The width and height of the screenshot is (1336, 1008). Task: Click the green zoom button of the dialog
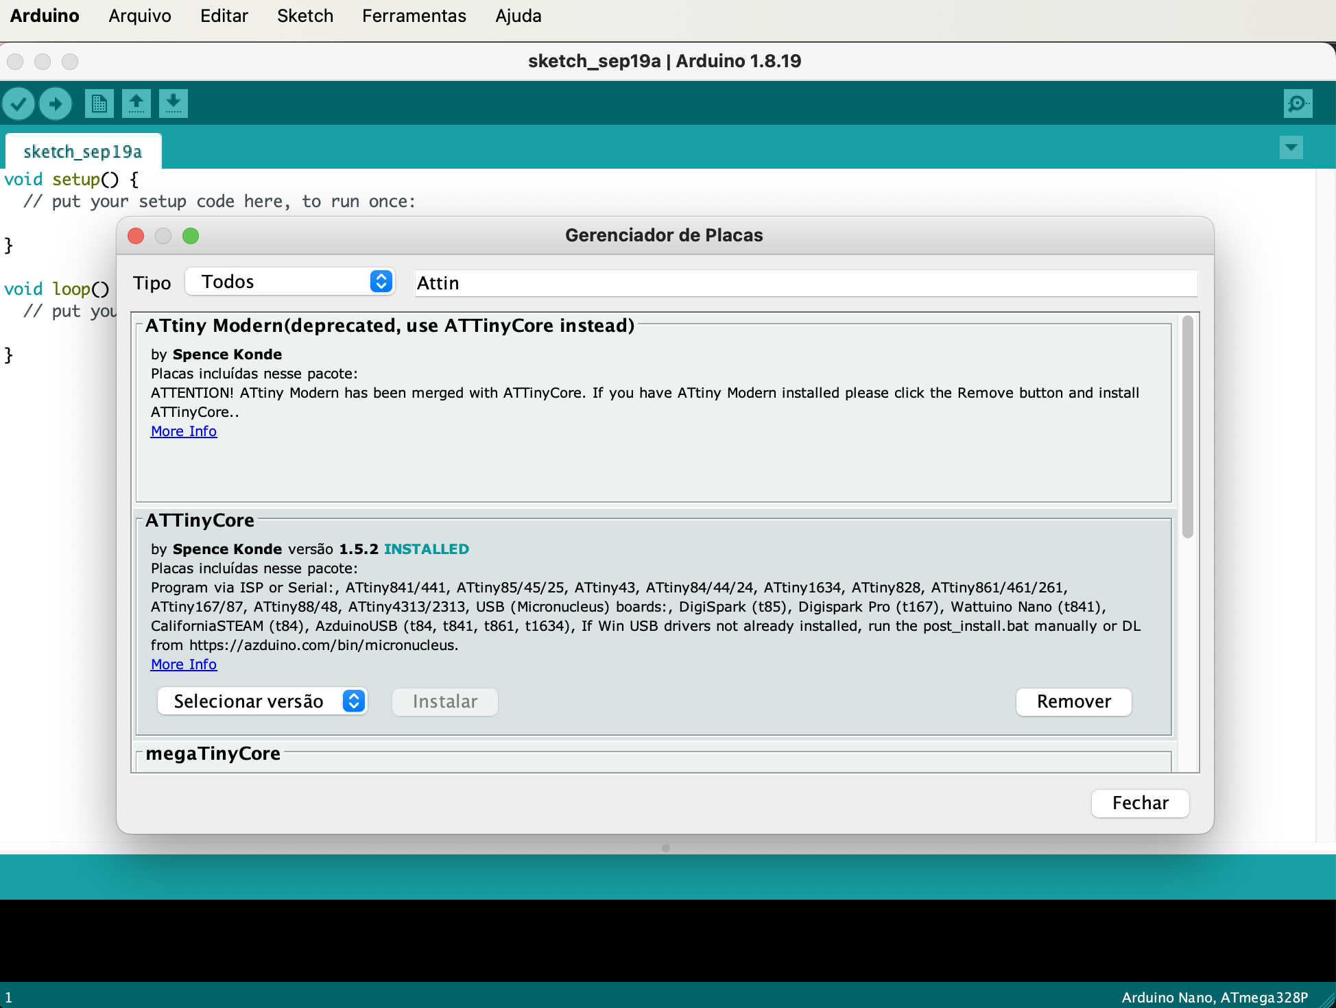point(191,236)
